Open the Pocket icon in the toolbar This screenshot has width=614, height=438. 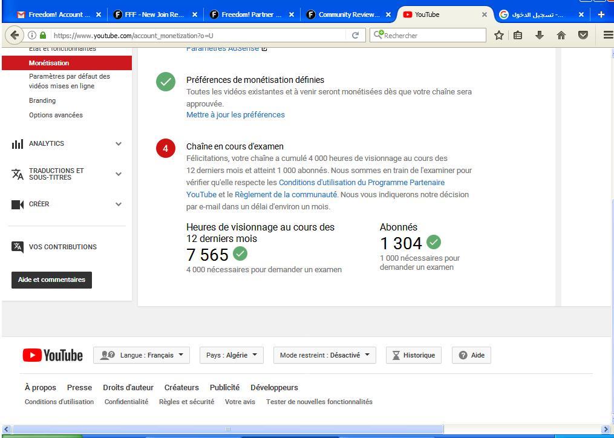583,35
